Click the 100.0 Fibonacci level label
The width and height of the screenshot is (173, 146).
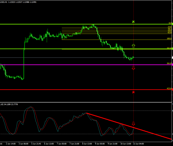169,39
